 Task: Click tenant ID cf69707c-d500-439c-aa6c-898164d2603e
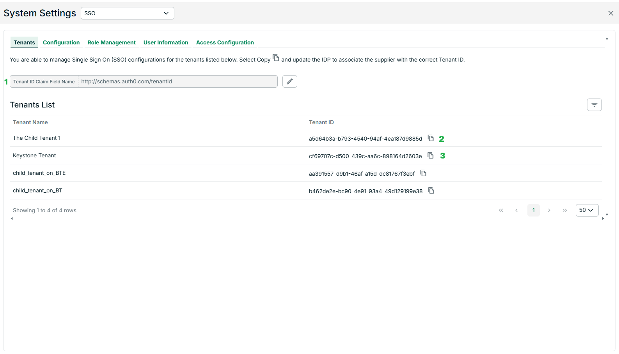pos(365,156)
